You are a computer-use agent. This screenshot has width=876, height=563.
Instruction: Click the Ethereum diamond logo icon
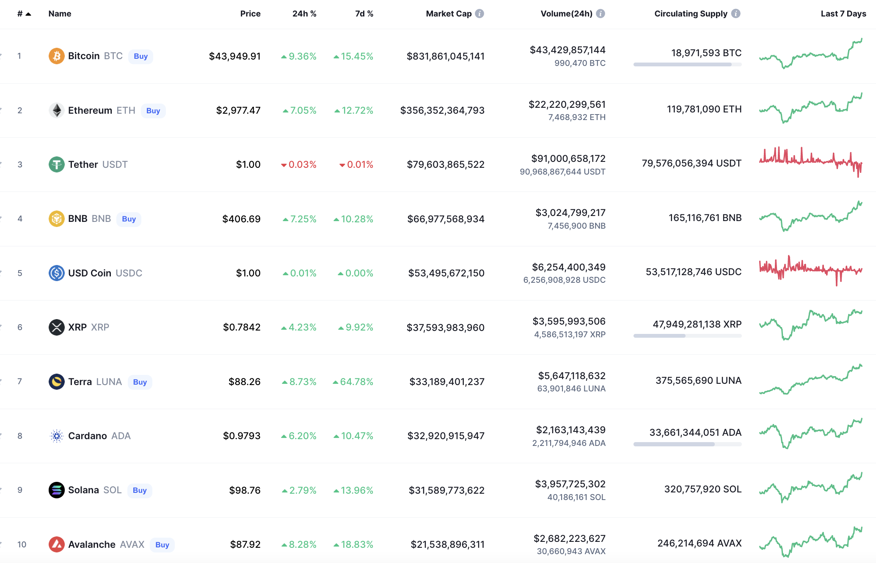click(56, 110)
